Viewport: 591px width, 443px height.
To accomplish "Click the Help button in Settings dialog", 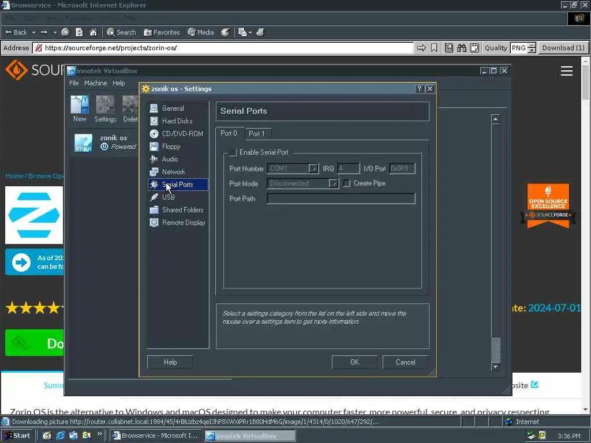I will pyautogui.click(x=170, y=362).
